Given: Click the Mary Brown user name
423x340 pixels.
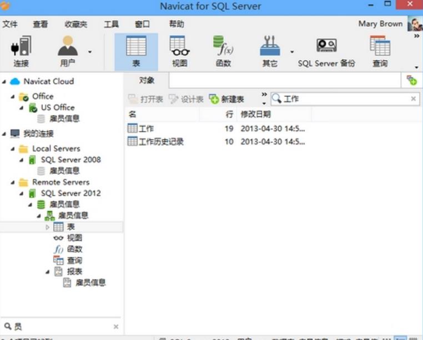Looking at the screenshot, I should coord(380,24).
